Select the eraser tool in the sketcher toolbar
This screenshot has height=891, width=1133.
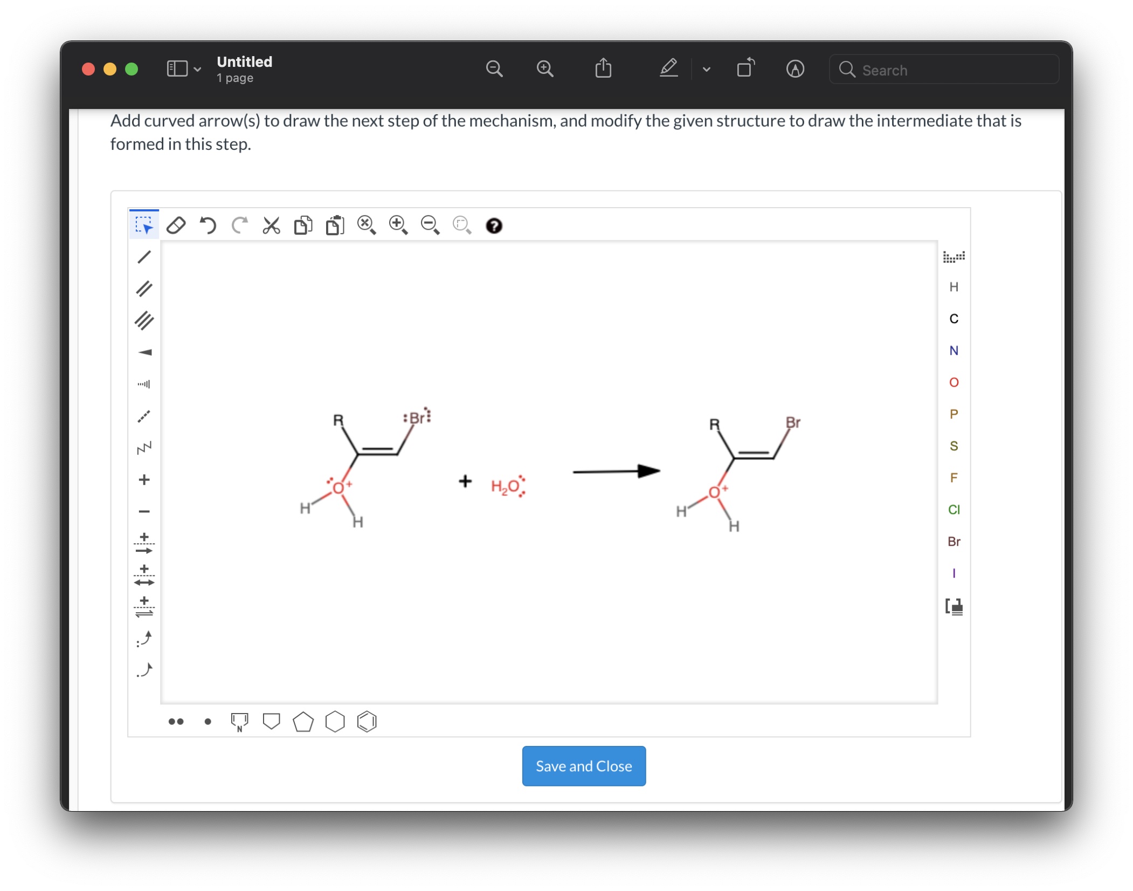point(176,225)
